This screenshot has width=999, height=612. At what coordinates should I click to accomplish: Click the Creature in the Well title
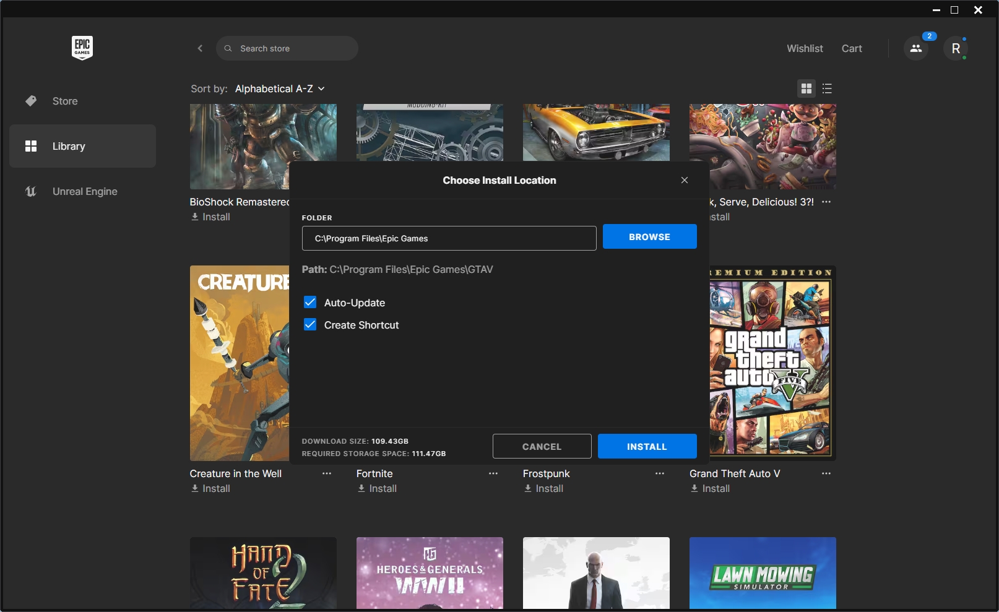point(235,473)
